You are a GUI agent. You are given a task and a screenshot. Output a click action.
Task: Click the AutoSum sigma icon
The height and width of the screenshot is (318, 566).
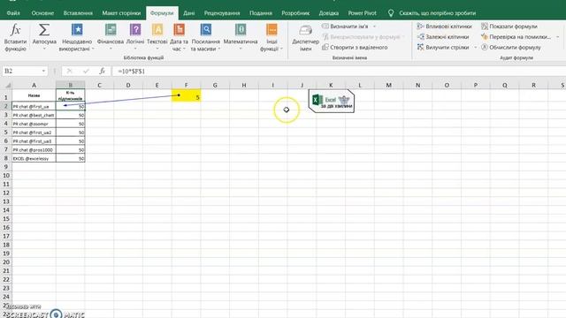(44, 30)
